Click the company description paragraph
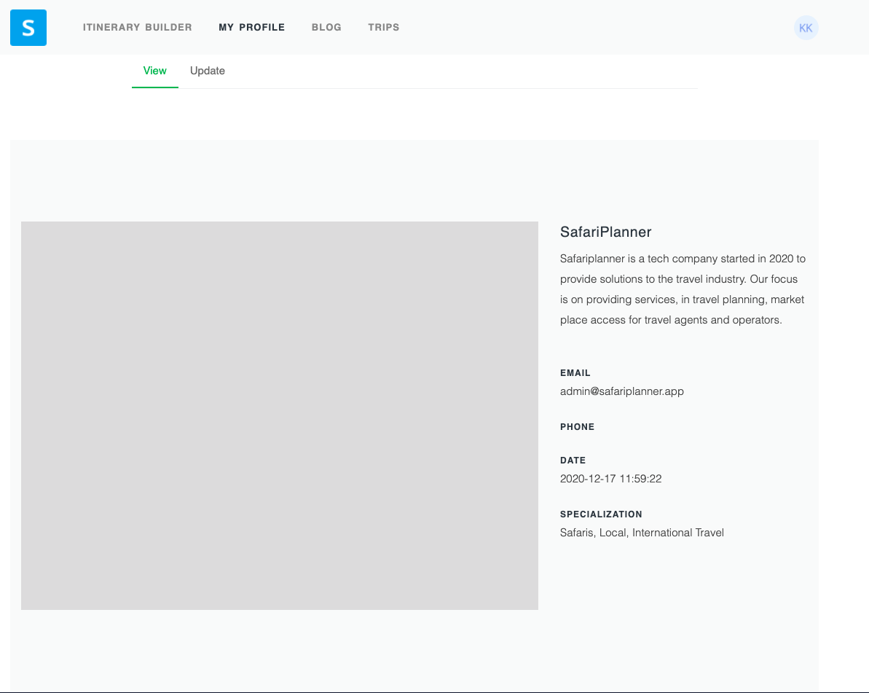 point(683,289)
